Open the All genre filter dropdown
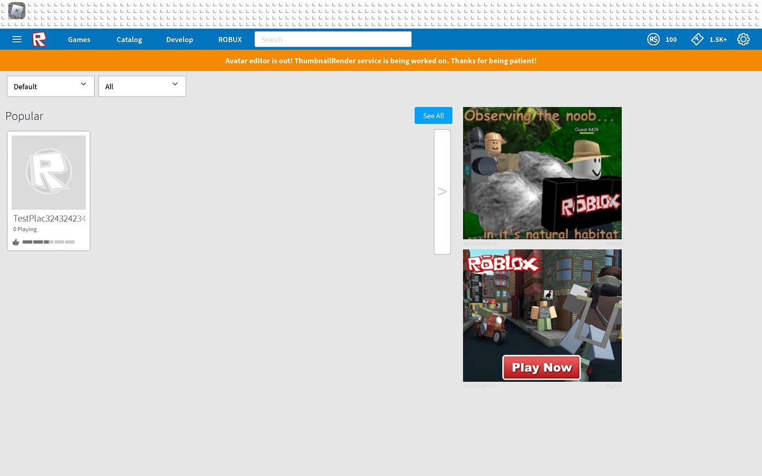Image resolution: width=762 pixels, height=476 pixels. point(142,86)
